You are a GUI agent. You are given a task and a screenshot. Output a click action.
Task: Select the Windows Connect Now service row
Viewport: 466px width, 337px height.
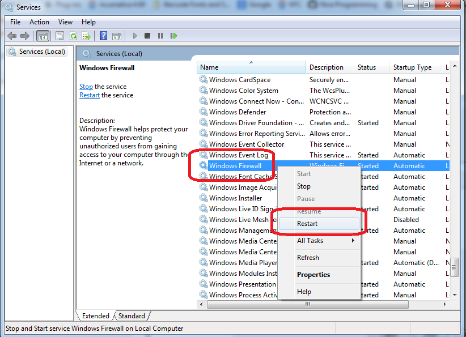(324, 101)
